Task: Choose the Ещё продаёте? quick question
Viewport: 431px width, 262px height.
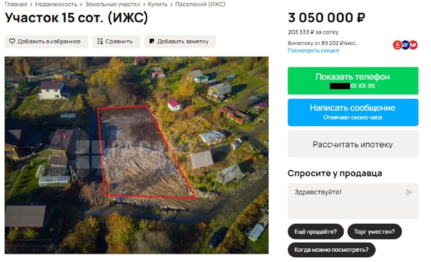Action: click(315, 231)
